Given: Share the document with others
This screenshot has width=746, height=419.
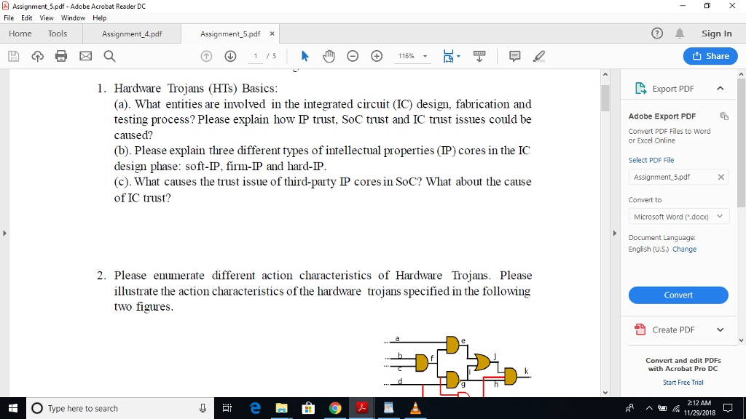Looking at the screenshot, I should click(710, 56).
